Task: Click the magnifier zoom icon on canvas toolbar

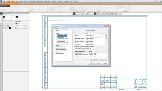Action: tap(104, 13)
